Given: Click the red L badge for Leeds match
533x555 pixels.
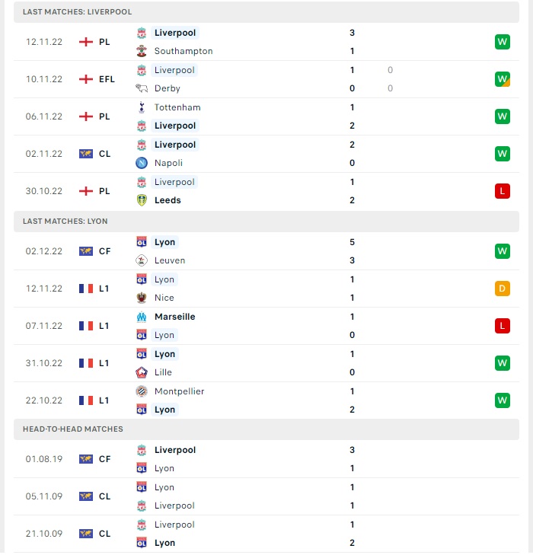Looking at the screenshot, I should 503,191.
